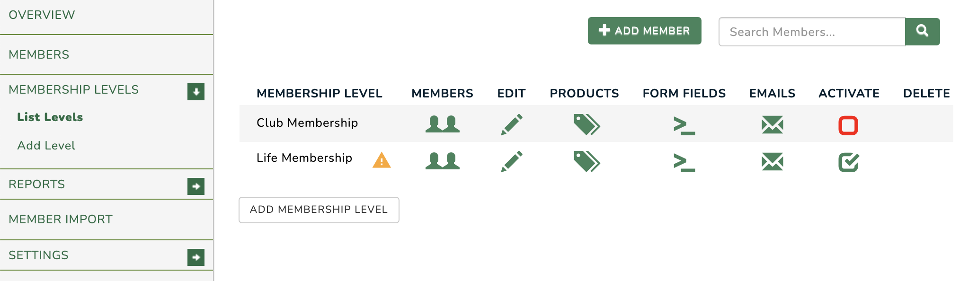This screenshot has height=281, width=977.
Task: Select the Add Level sidebar link
Action: point(46,145)
